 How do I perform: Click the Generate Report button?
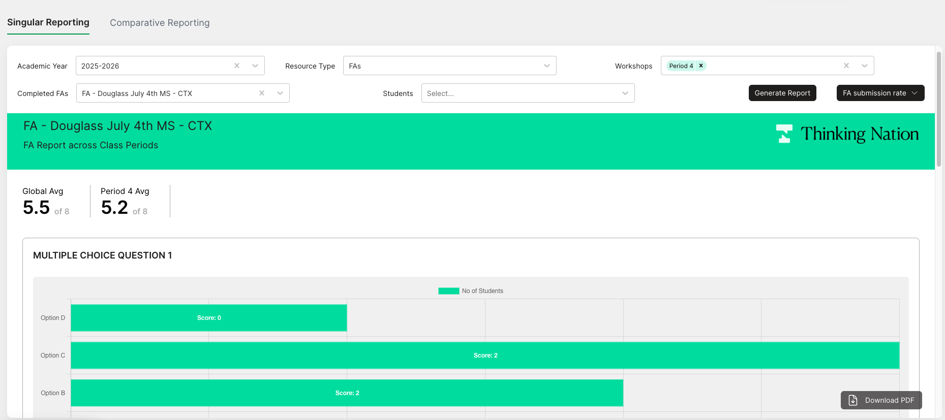click(782, 93)
